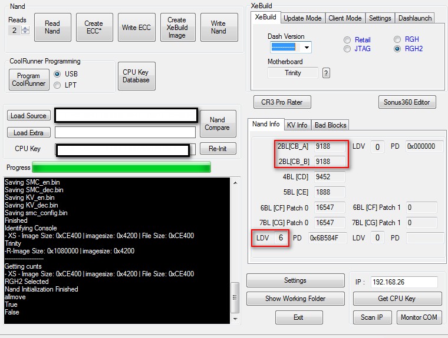Click Create ECC button
The image size is (448, 338).
(x=94, y=28)
